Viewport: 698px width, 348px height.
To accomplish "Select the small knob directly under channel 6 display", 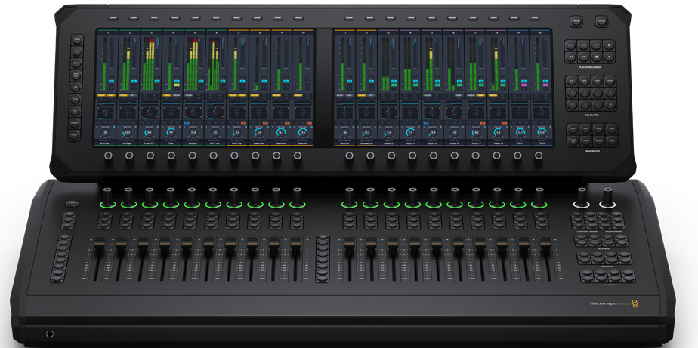I will 214,156.
